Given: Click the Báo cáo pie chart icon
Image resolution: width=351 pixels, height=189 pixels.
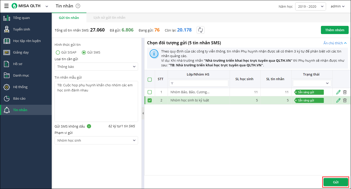Looking at the screenshot, I should pyautogui.click(x=7, y=99).
